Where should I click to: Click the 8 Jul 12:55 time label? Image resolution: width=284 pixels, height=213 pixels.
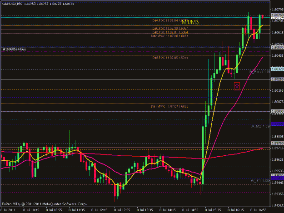point(122,210)
